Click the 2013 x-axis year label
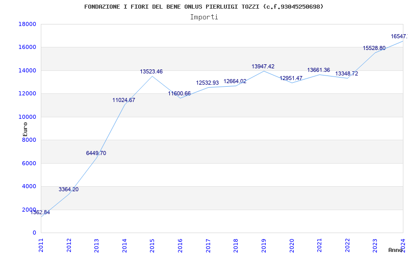Image resolution: width=408 pixels, height=255 pixels. click(96, 245)
